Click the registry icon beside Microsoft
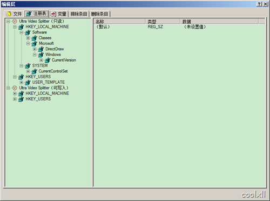Viewport: 270px width, 201px height. [x=35, y=44]
